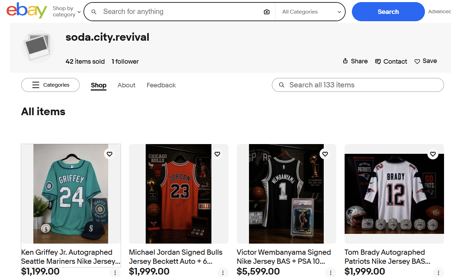This screenshot has height=277, width=451.
Task: Switch to the Feedback tab
Action: (161, 85)
